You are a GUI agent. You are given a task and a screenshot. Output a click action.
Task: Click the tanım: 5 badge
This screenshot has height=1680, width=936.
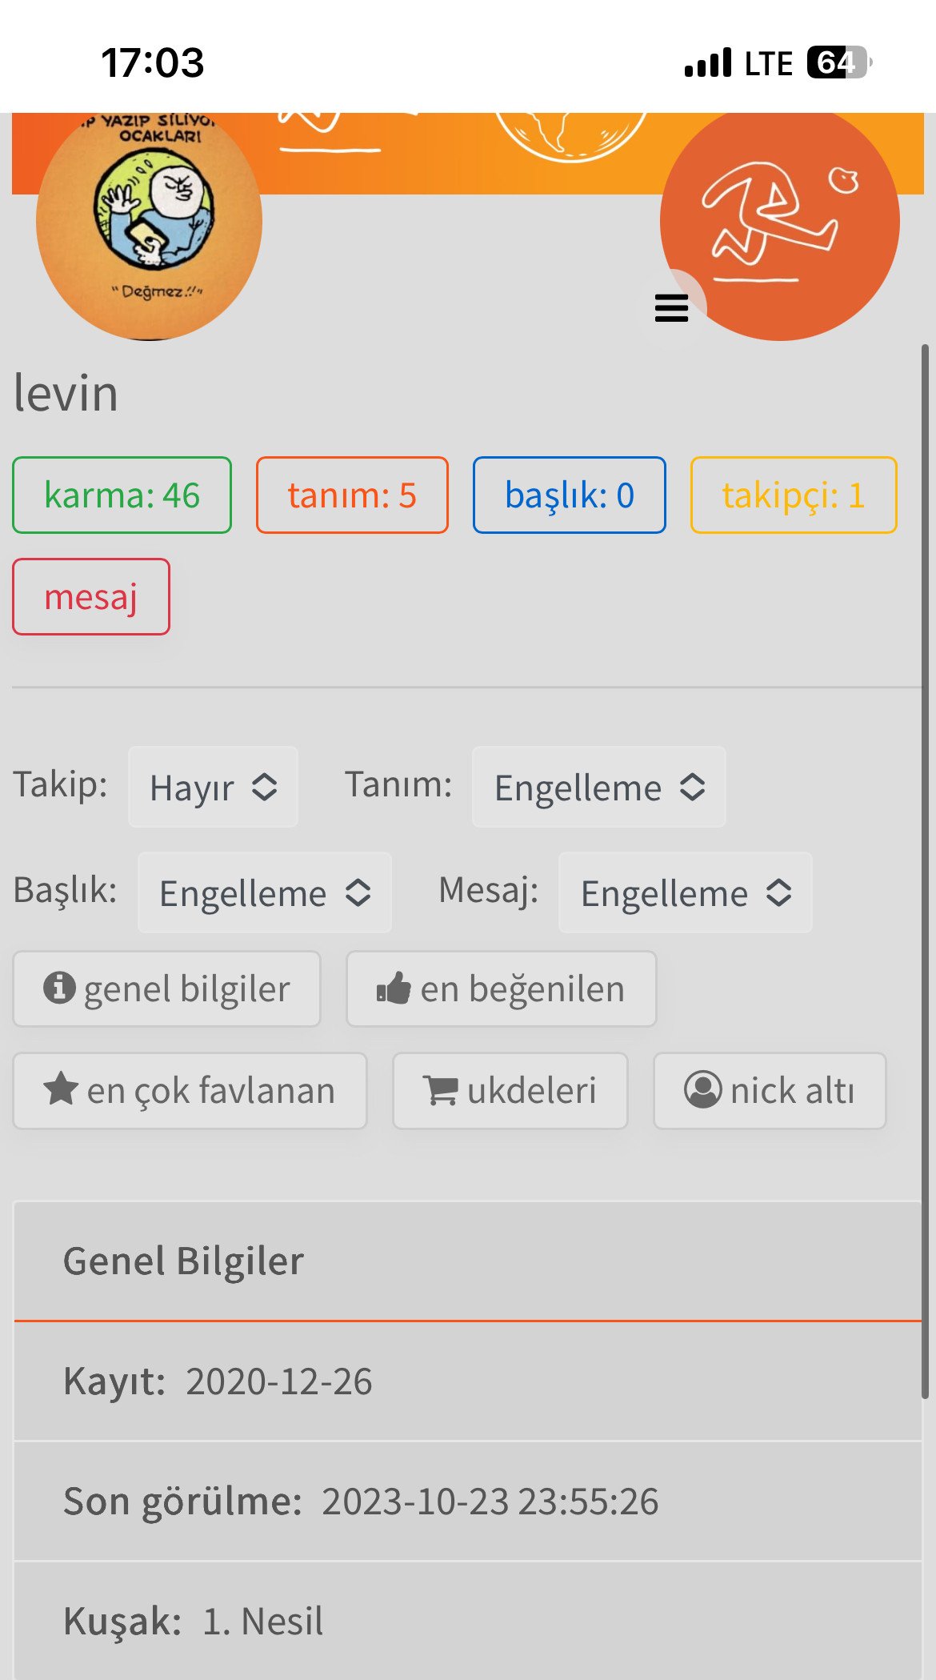(352, 495)
